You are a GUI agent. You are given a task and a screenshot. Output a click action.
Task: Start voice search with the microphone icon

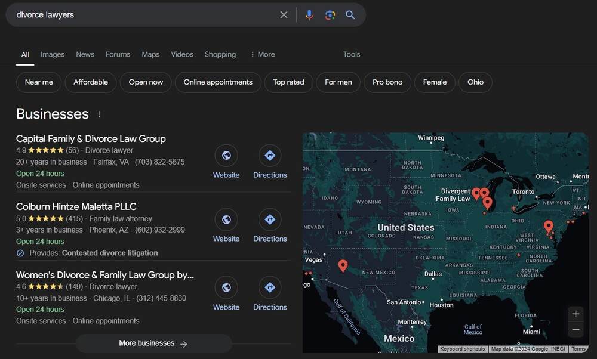tap(309, 15)
